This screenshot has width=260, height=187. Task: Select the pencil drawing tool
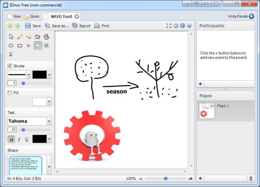click(20, 37)
